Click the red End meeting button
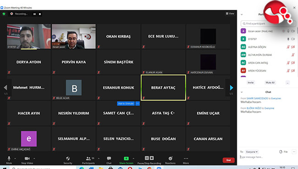This screenshot has height=169, width=298. point(228,160)
